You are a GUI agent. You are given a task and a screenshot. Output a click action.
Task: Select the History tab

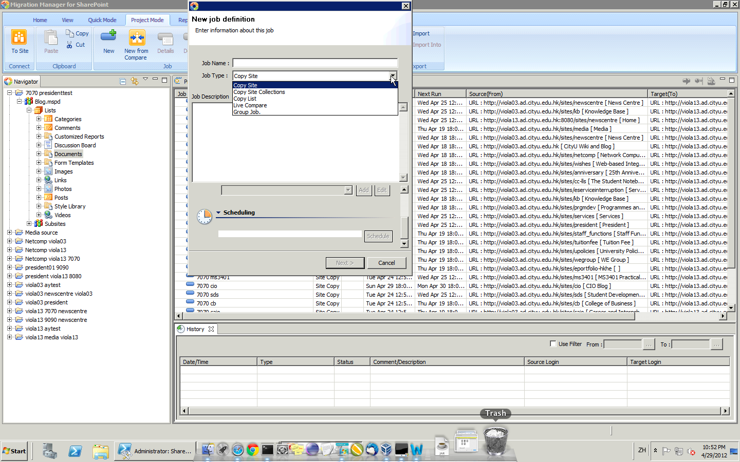tap(195, 329)
